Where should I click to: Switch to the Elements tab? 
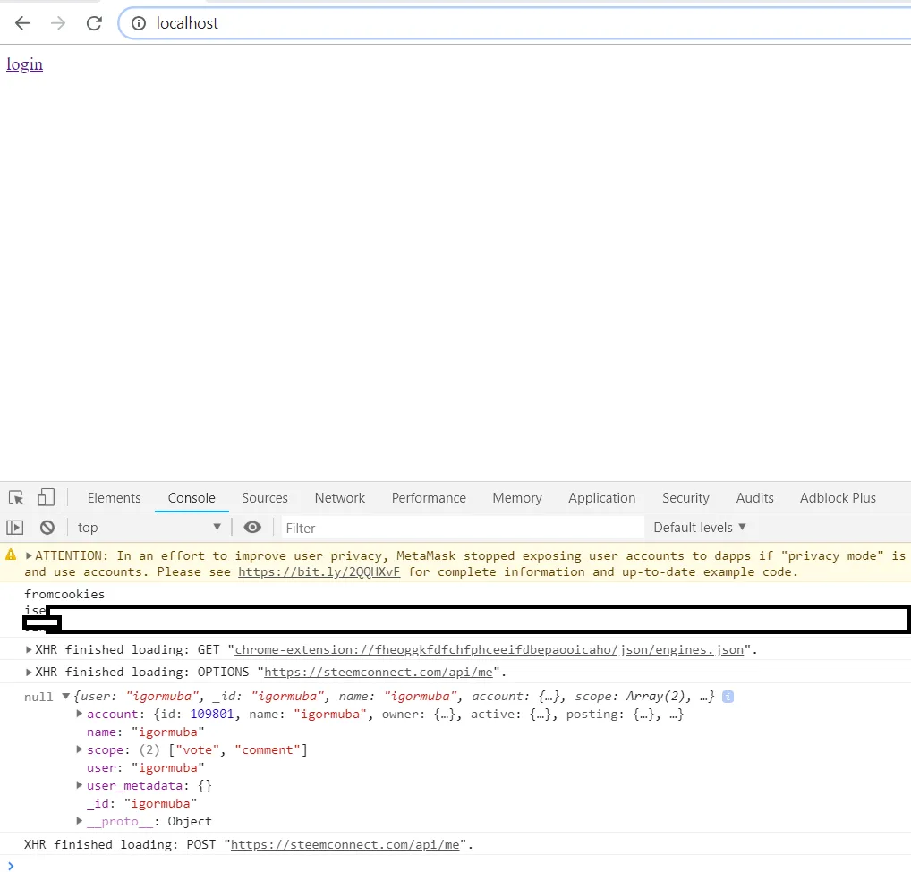114,498
